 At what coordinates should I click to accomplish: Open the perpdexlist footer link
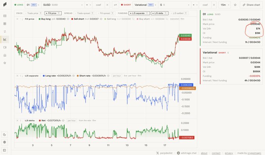[x=166, y=153]
